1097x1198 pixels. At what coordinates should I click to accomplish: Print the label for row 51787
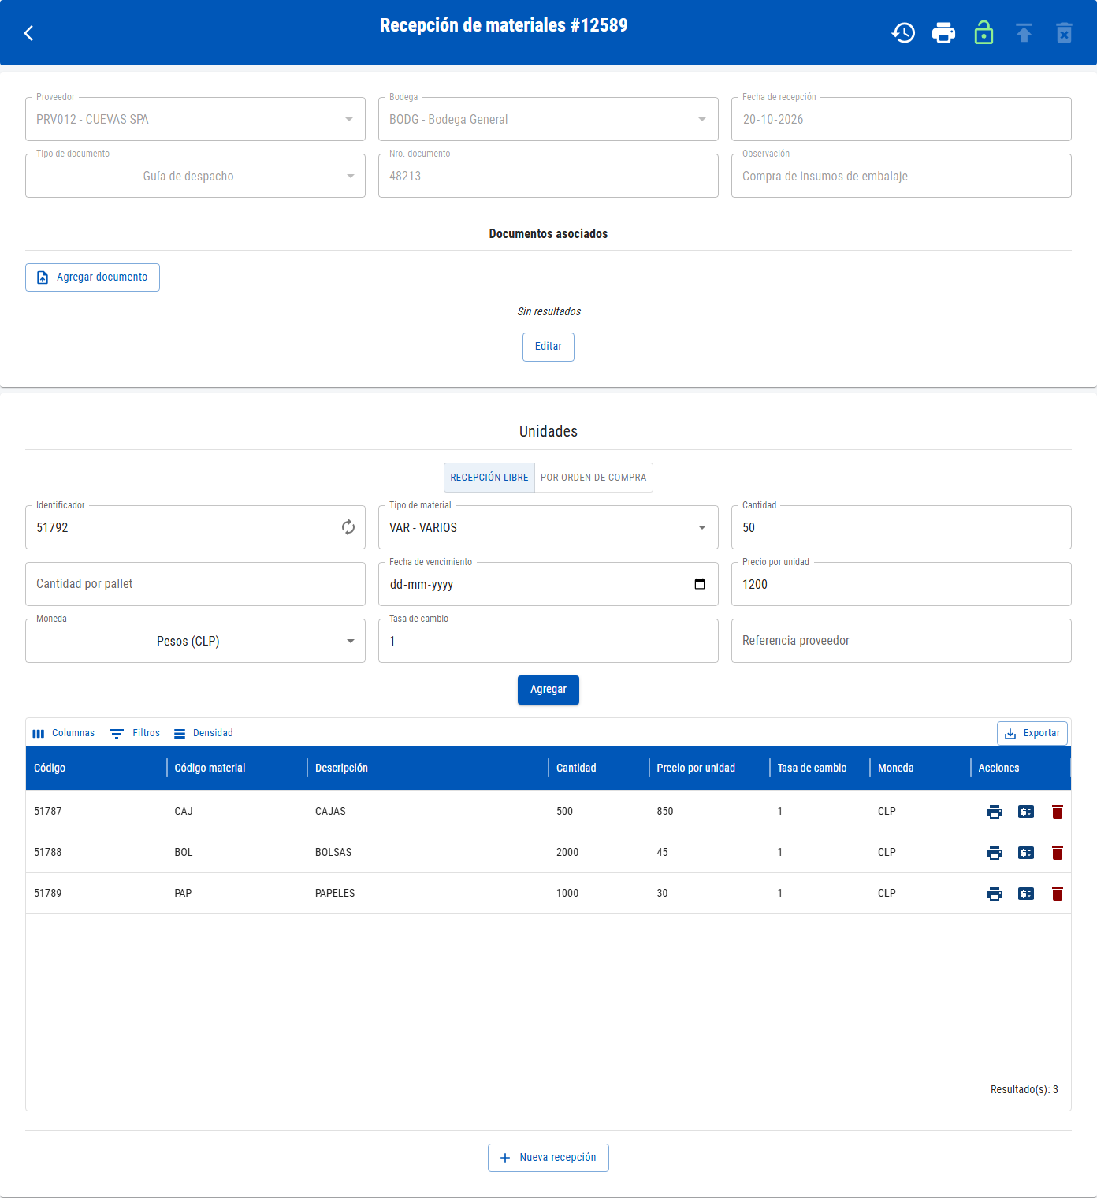(x=995, y=812)
